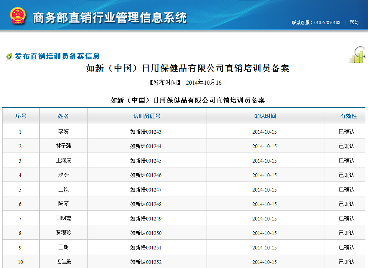Click the 培训员证号 column header
The height and width of the screenshot is (268, 368).
pyautogui.click(x=147, y=116)
